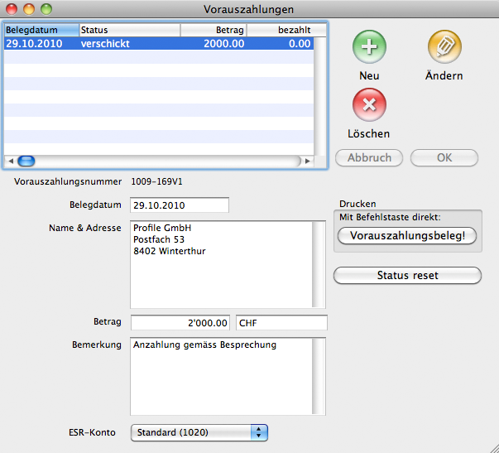Click the Status reset button
This screenshot has height=453, width=499.
[407, 275]
